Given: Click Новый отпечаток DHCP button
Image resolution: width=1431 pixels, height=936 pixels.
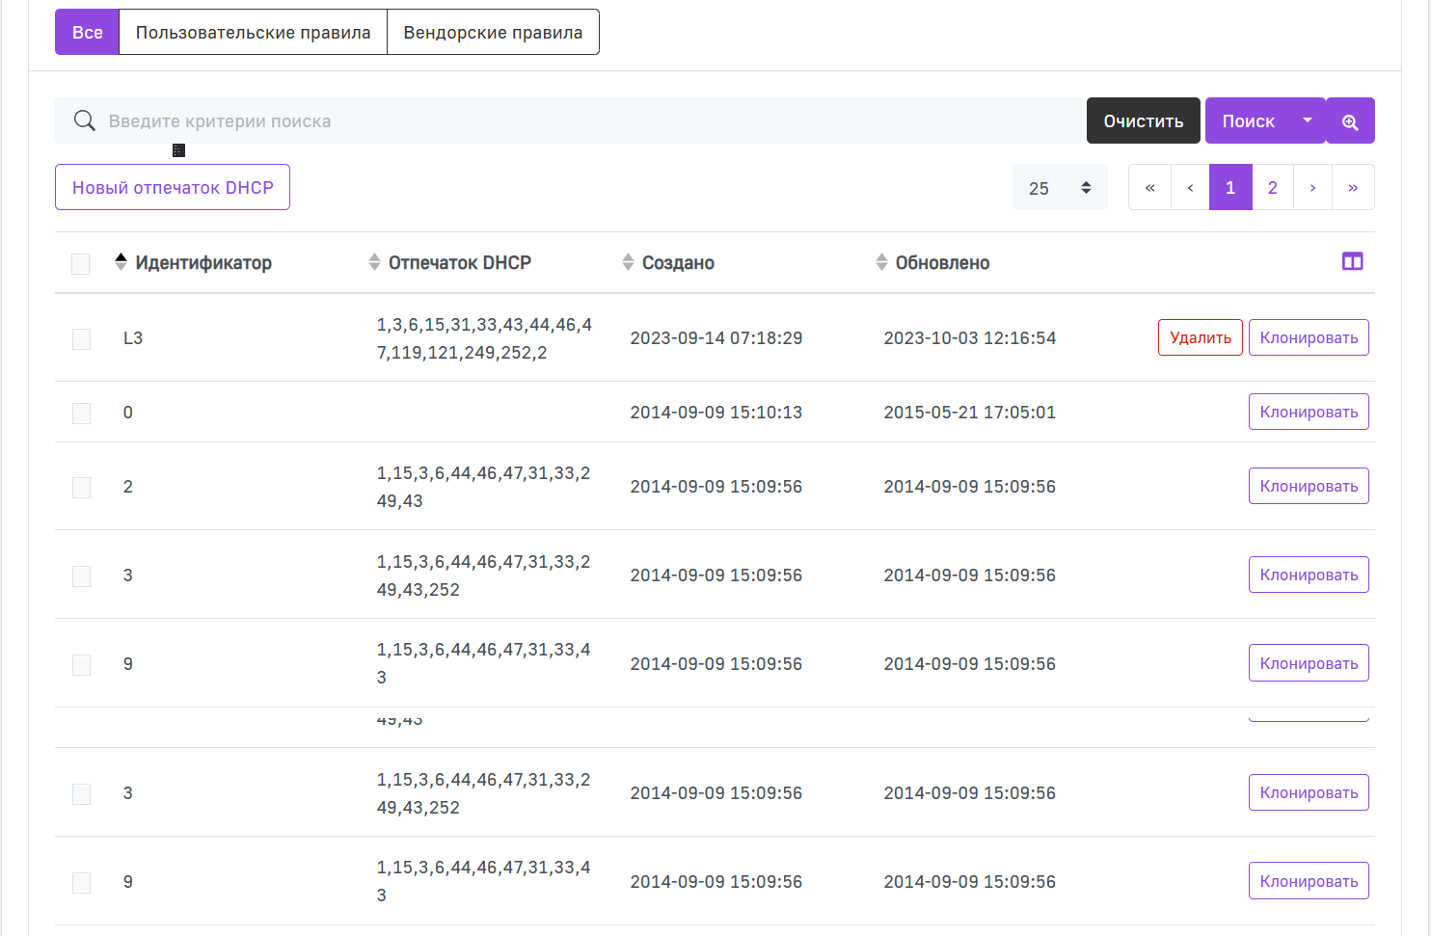Looking at the screenshot, I should 173,188.
